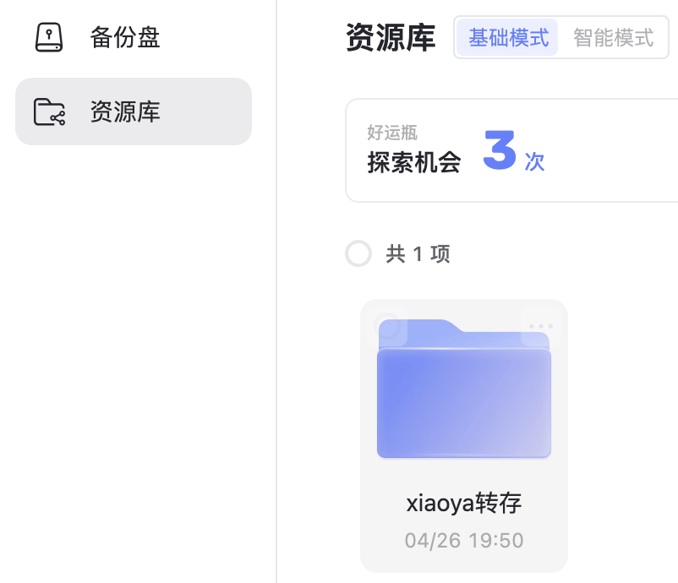The image size is (678, 583).
Task: Click the 资源库 page title
Action: point(390,37)
